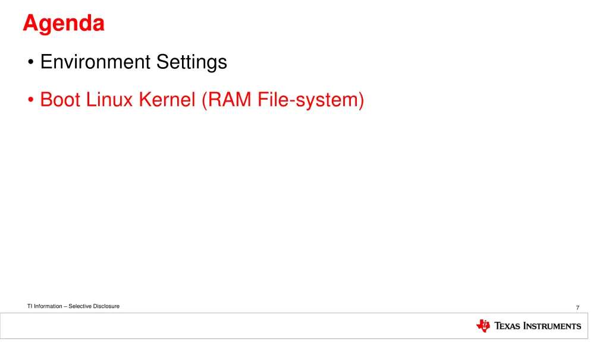Click the word "Settings" in first bullet
The image size is (609, 342).
(x=192, y=62)
